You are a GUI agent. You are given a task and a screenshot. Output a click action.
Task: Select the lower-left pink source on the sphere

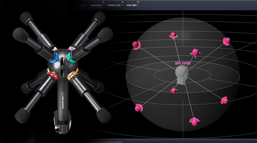[x=138, y=108]
